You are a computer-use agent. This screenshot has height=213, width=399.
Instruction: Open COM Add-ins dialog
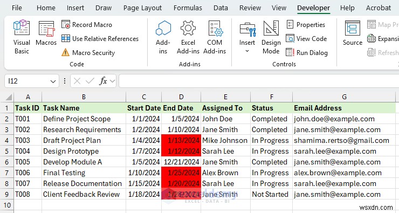click(x=215, y=37)
